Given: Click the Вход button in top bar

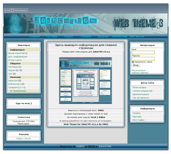Looking at the screenshot, I should (x=8, y=10).
